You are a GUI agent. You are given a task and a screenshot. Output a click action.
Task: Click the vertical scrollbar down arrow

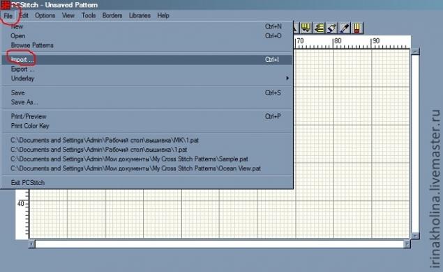click(415, 235)
